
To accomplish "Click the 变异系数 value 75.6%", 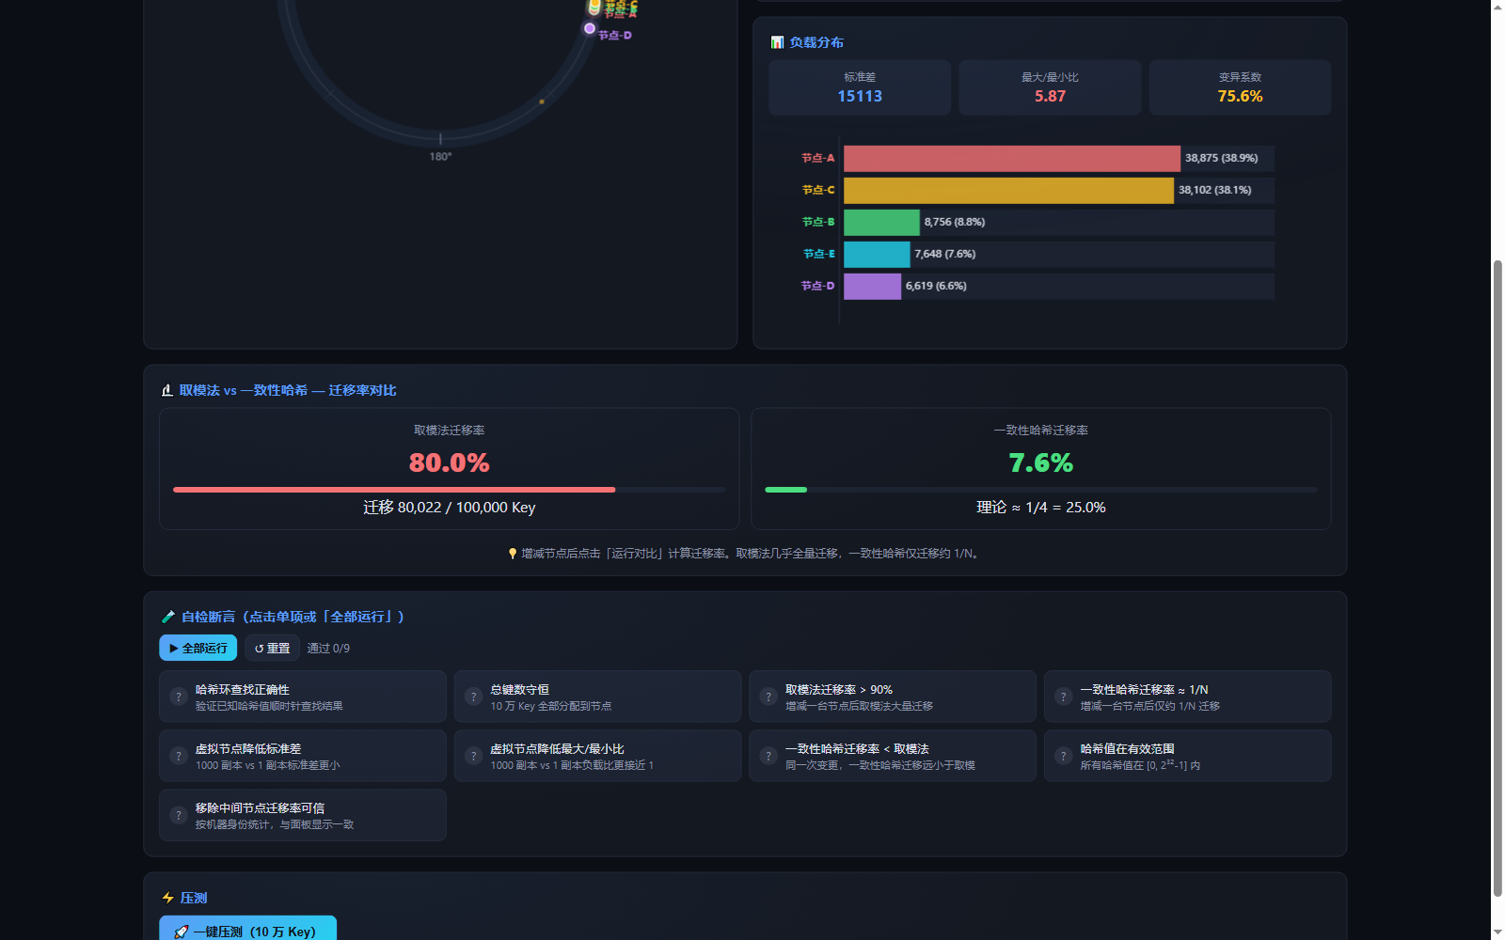I will click(x=1240, y=96).
